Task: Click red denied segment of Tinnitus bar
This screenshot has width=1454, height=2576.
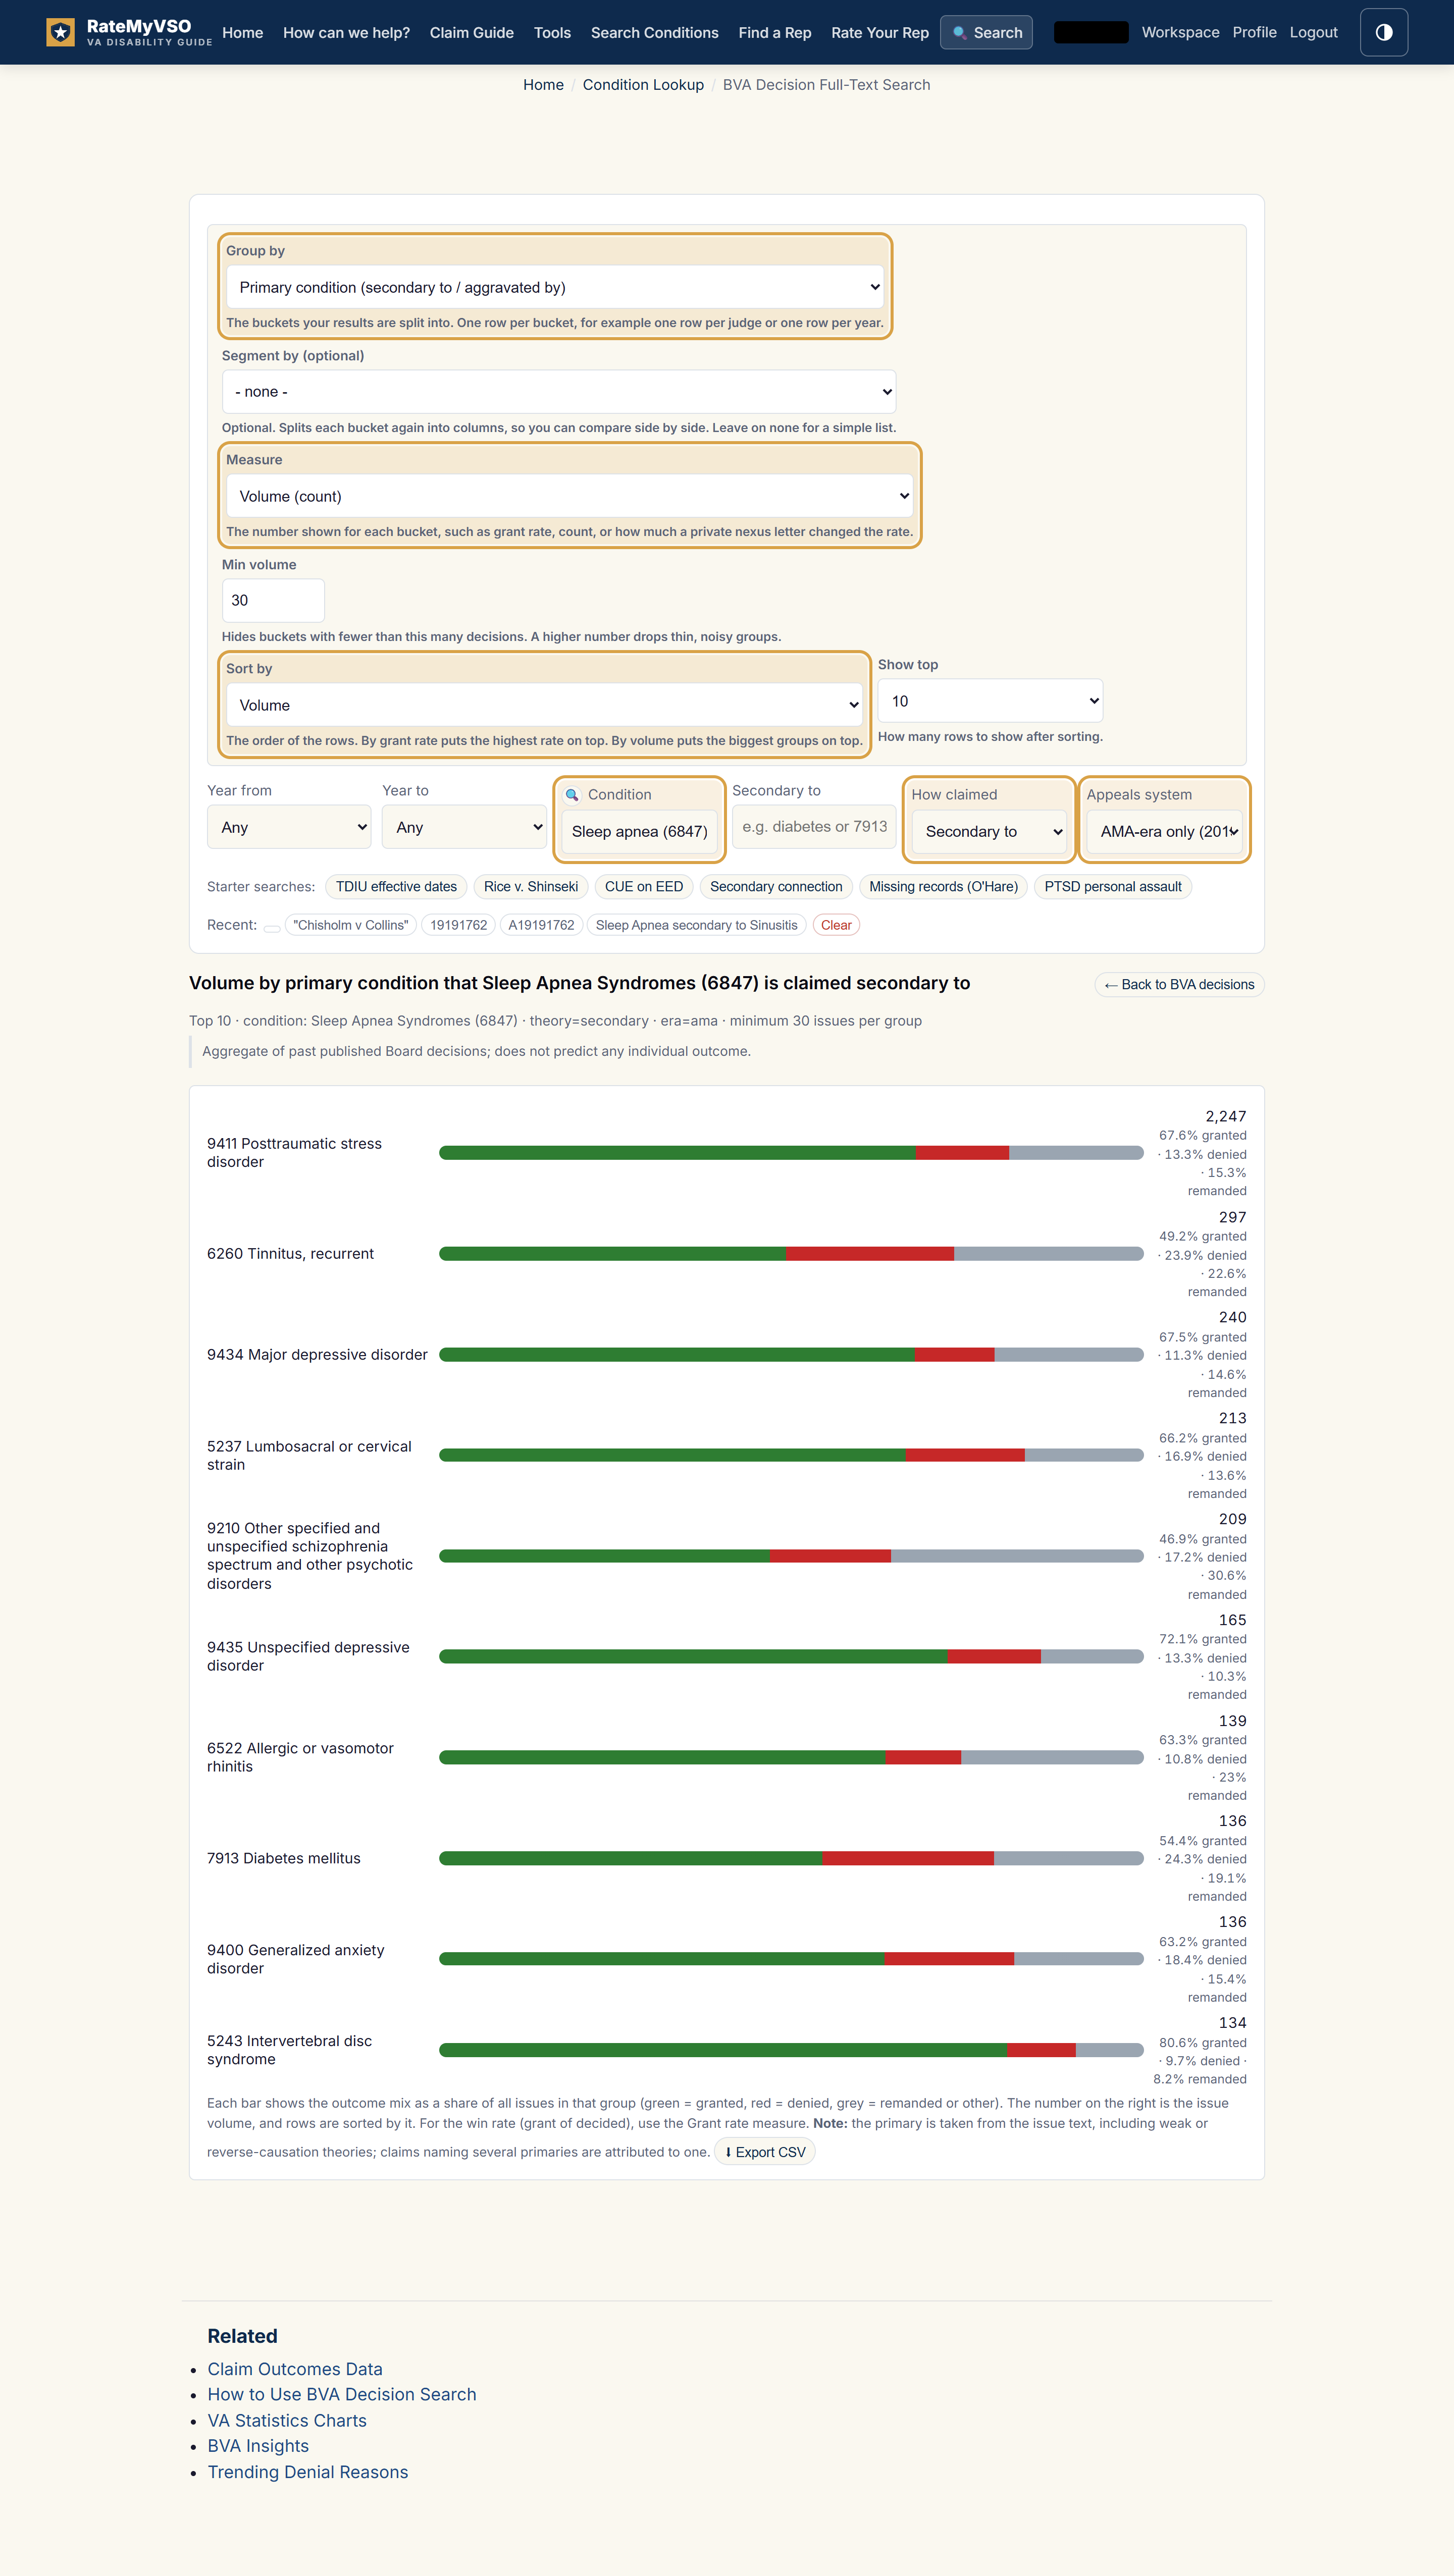Action: (x=870, y=1254)
